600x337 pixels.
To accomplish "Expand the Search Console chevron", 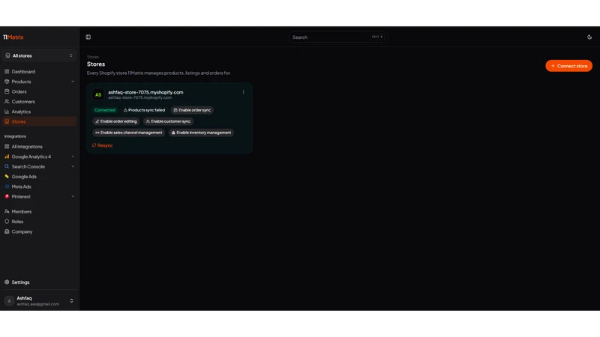I will click(x=73, y=166).
